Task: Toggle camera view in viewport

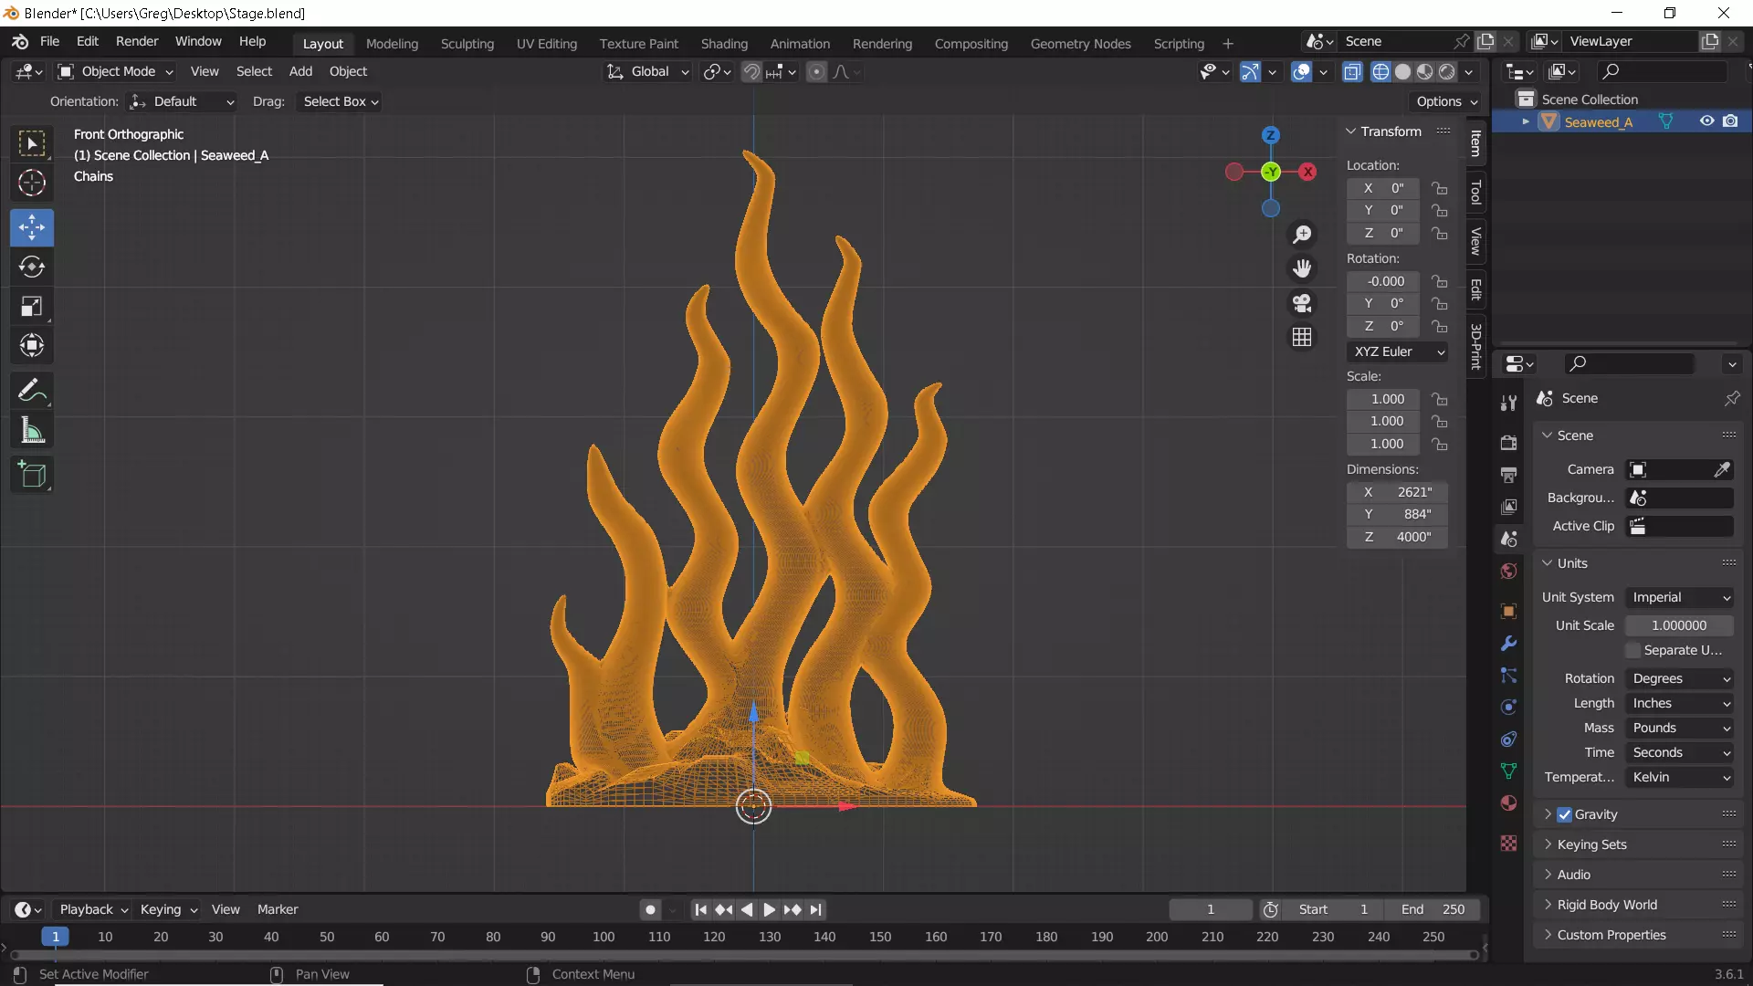Action: [1302, 303]
